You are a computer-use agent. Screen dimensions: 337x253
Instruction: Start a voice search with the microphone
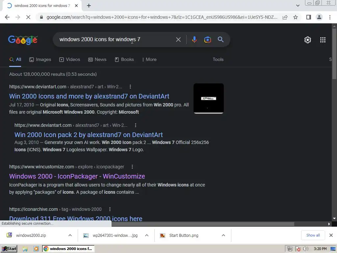click(x=194, y=40)
